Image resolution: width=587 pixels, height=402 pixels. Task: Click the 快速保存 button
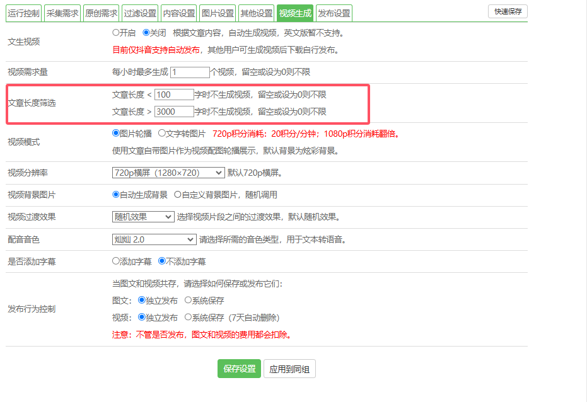[x=507, y=11]
